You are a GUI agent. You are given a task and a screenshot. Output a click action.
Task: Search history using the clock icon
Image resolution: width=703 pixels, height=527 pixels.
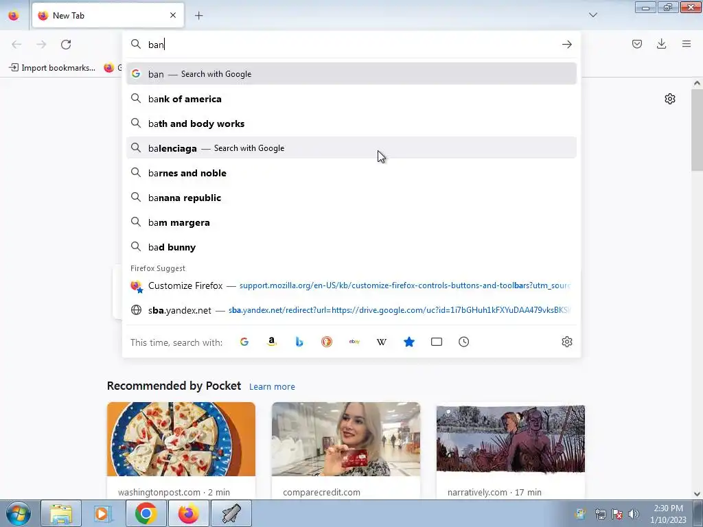[x=464, y=342]
